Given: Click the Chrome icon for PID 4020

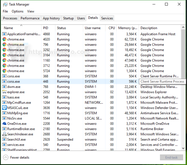Looking at the screenshot, I should (x=4, y=39).
